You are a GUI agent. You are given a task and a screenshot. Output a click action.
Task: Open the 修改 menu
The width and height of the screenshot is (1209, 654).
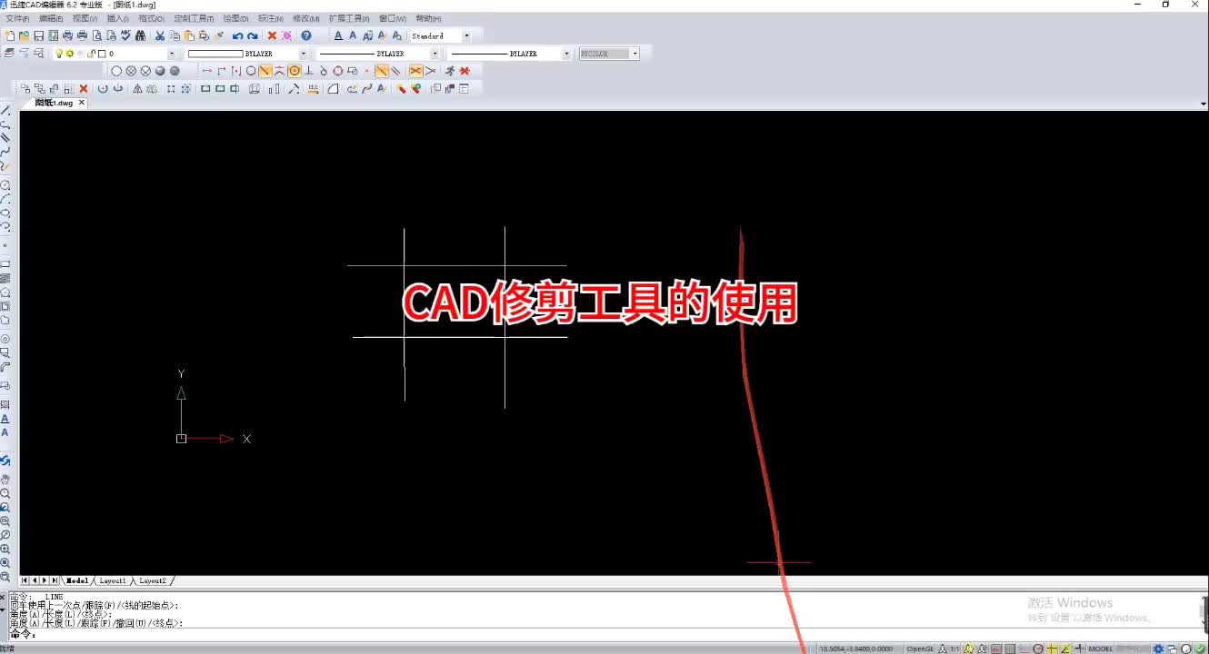point(307,18)
